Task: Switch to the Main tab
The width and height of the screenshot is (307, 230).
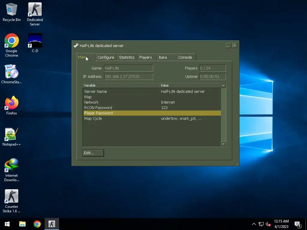Action: point(86,57)
